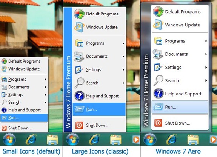The width and height of the screenshot is (217, 157).
Task: Click Shut Down... text in Small Icons menu
Action: (x=20, y=128)
